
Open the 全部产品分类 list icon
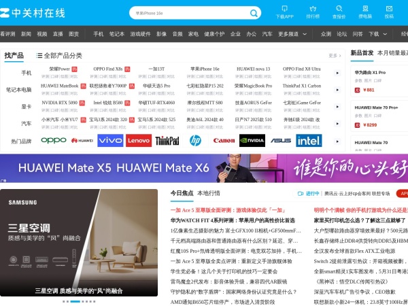coord(39,56)
